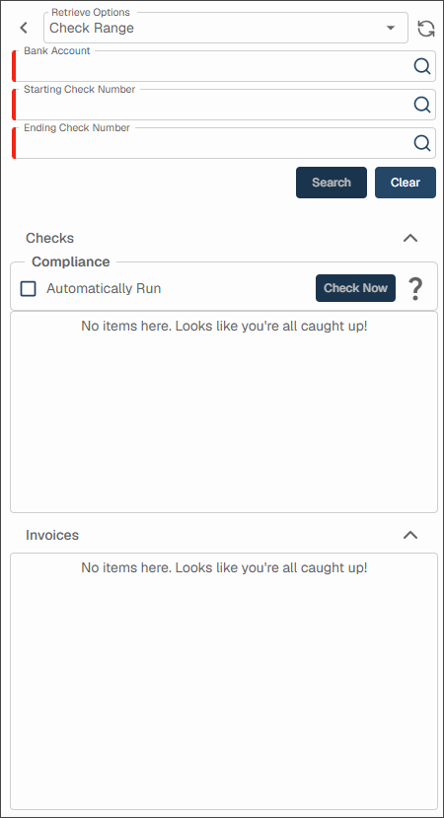
Task: Click the Compliance help question mark
Action: click(x=415, y=288)
